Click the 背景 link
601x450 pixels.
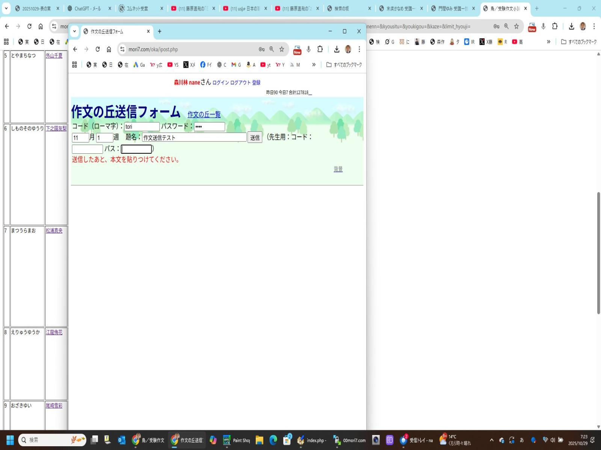(338, 169)
